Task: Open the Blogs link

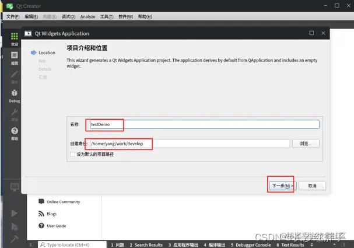Action: point(52,214)
